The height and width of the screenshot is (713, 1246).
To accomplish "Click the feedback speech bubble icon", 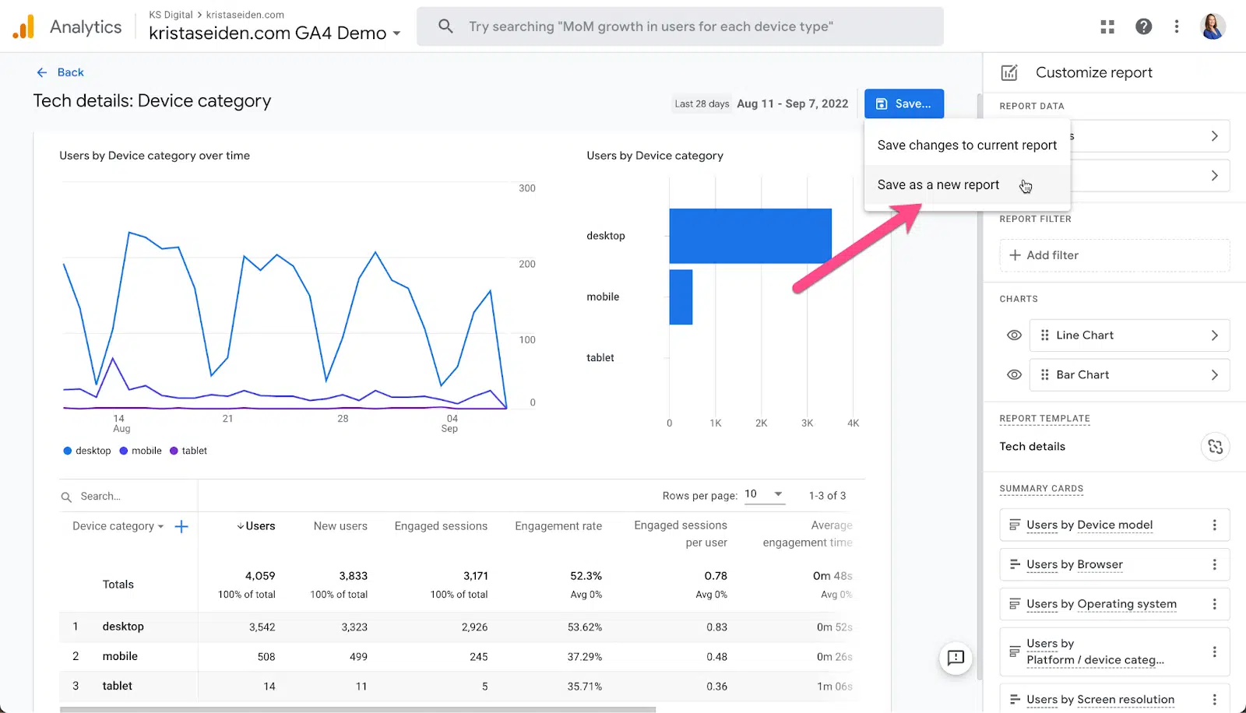I will [956, 658].
